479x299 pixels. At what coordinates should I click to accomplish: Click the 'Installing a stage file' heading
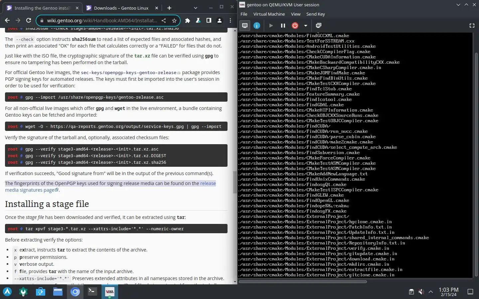coord(47,204)
